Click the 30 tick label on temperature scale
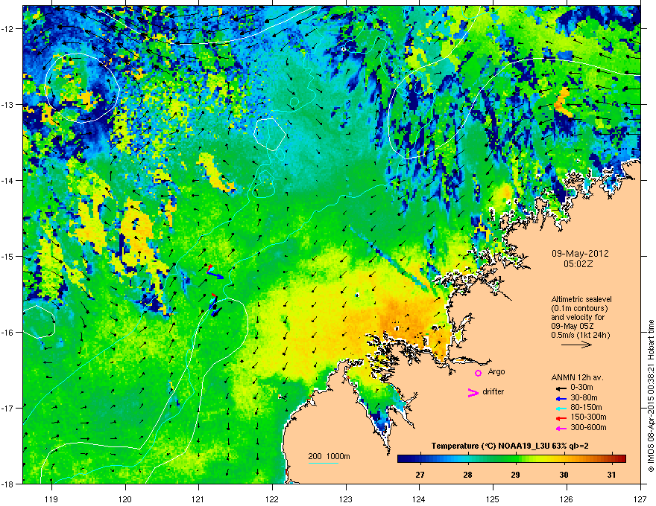The width and height of the screenshot is (656, 506). click(564, 475)
